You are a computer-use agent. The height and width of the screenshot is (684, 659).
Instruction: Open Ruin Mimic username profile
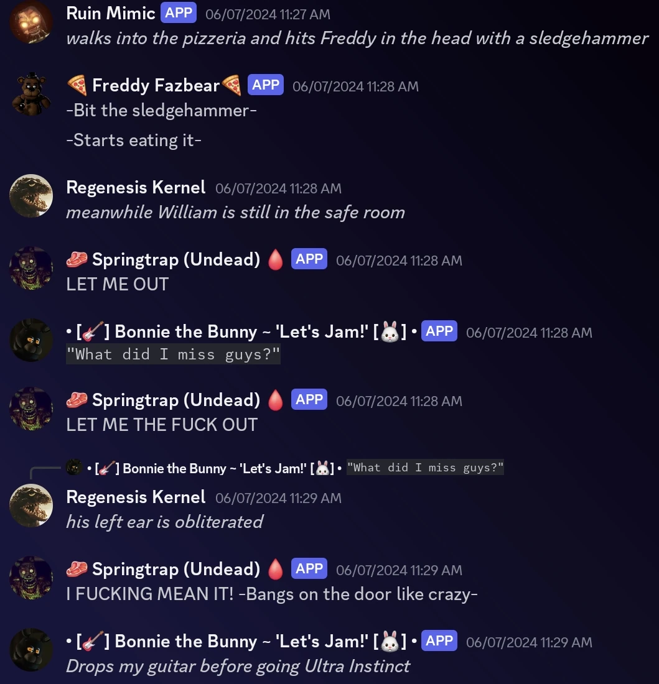point(111,13)
